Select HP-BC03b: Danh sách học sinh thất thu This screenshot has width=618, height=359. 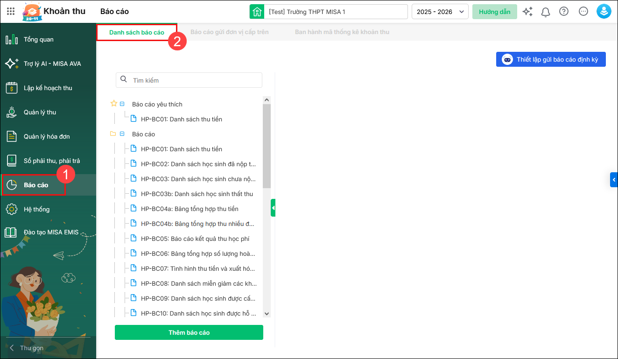click(x=197, y=194)
